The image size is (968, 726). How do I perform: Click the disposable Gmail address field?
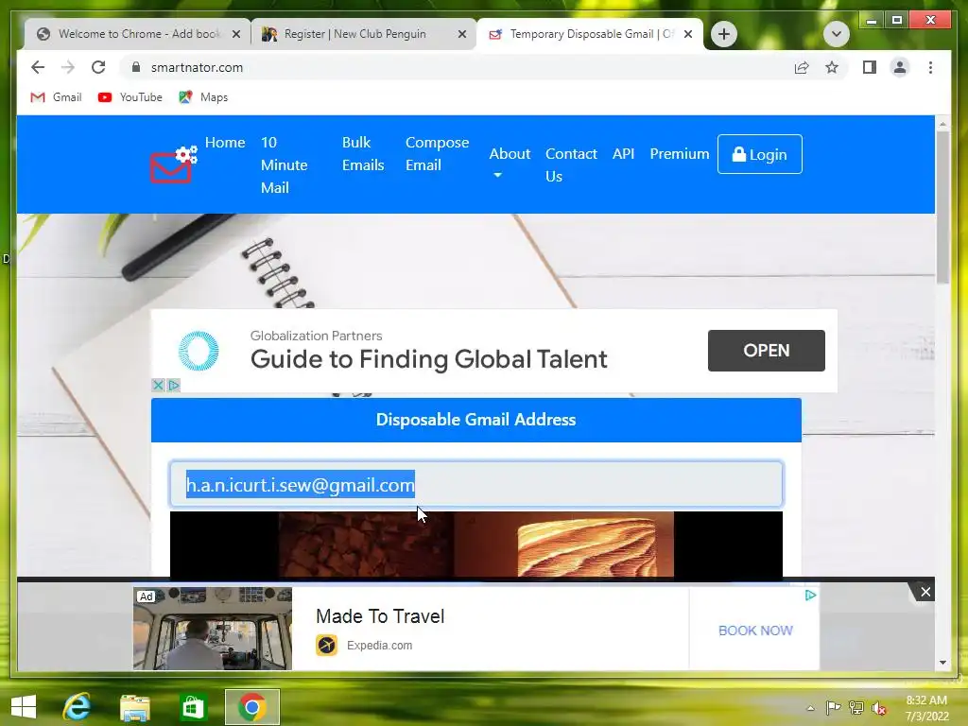pyautogui.click(x=476, y=485)
